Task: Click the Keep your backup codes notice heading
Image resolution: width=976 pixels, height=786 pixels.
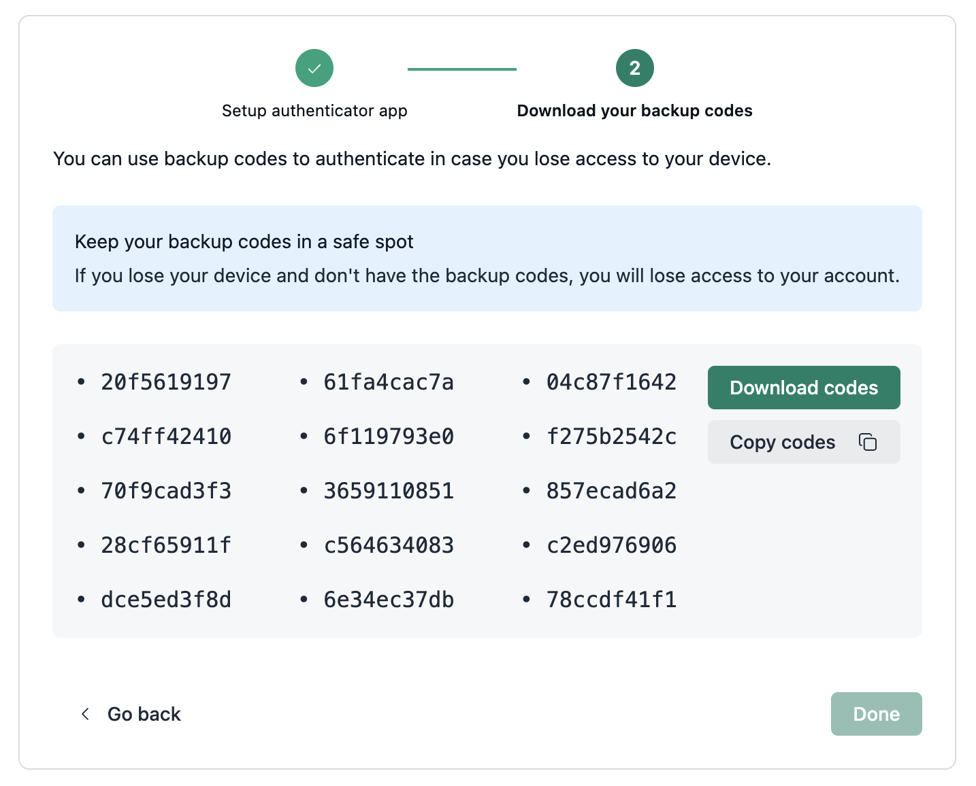Action: click(244, 242)
